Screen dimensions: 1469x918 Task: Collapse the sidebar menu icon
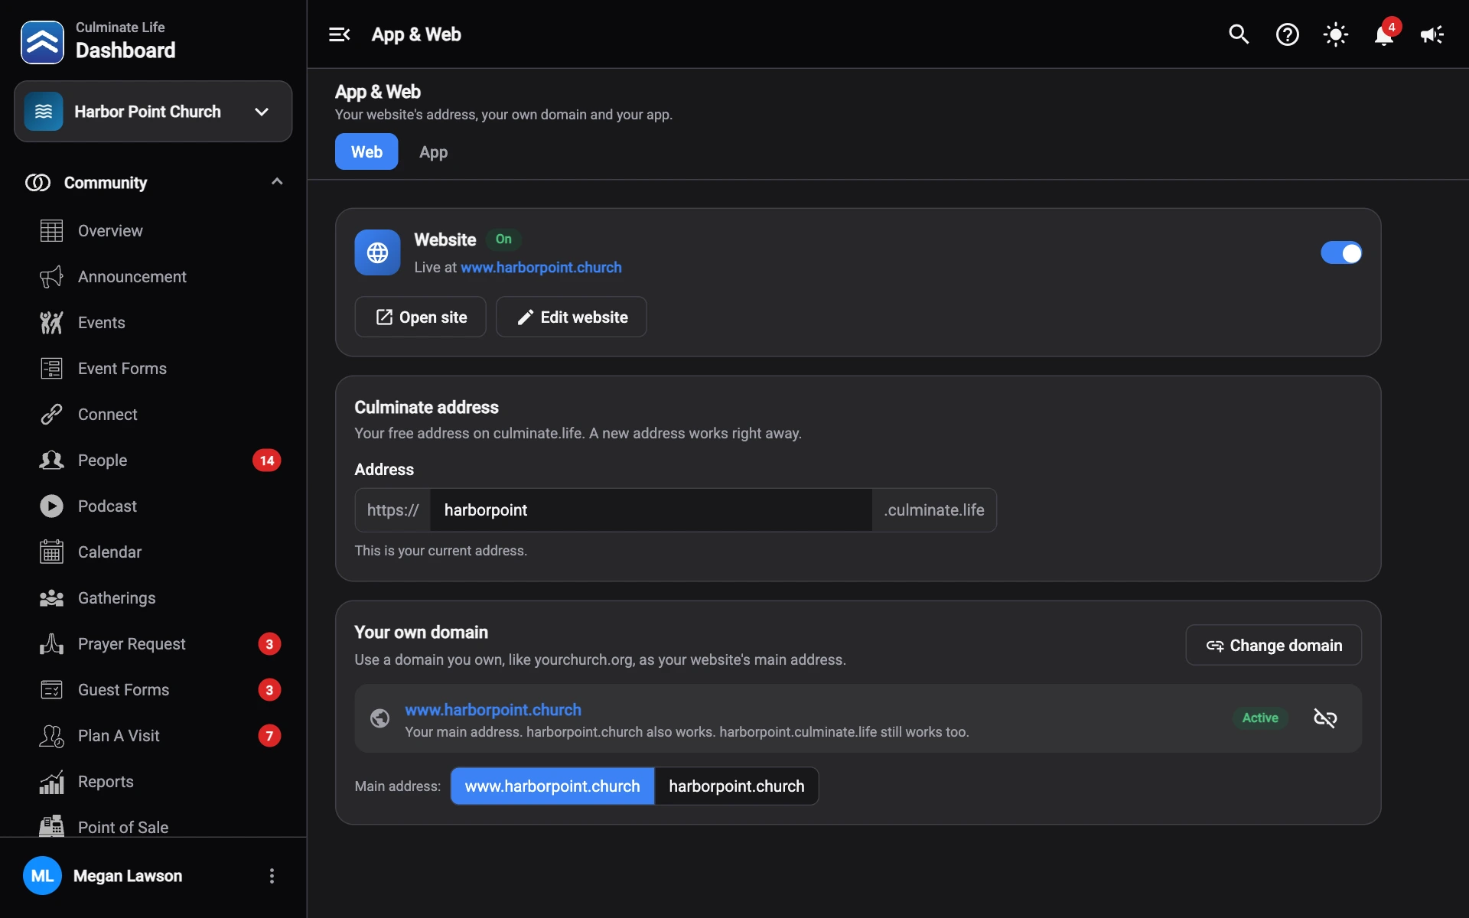click(339, 34)
